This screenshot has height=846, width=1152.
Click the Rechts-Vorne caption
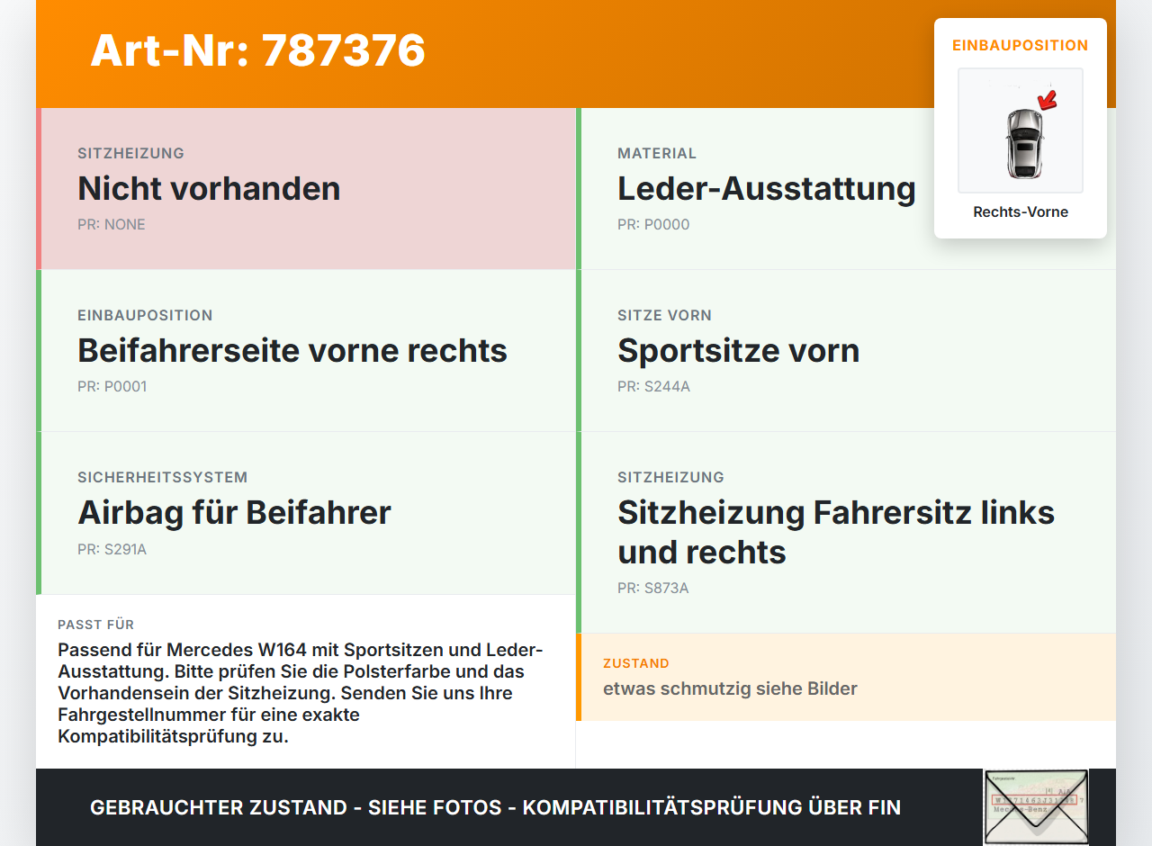click(x=1021, y=212)
